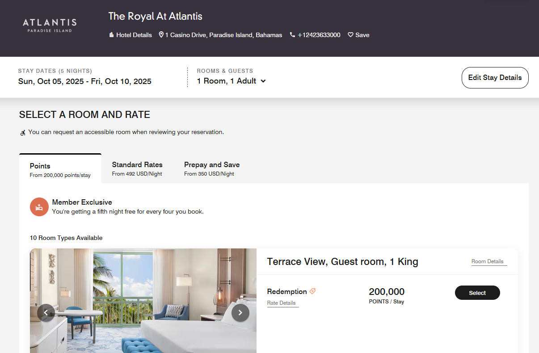Viewport: 539px width, 353px height.
Task: Click the location pin icon near hotel address
Action: (x=161, y=34)
